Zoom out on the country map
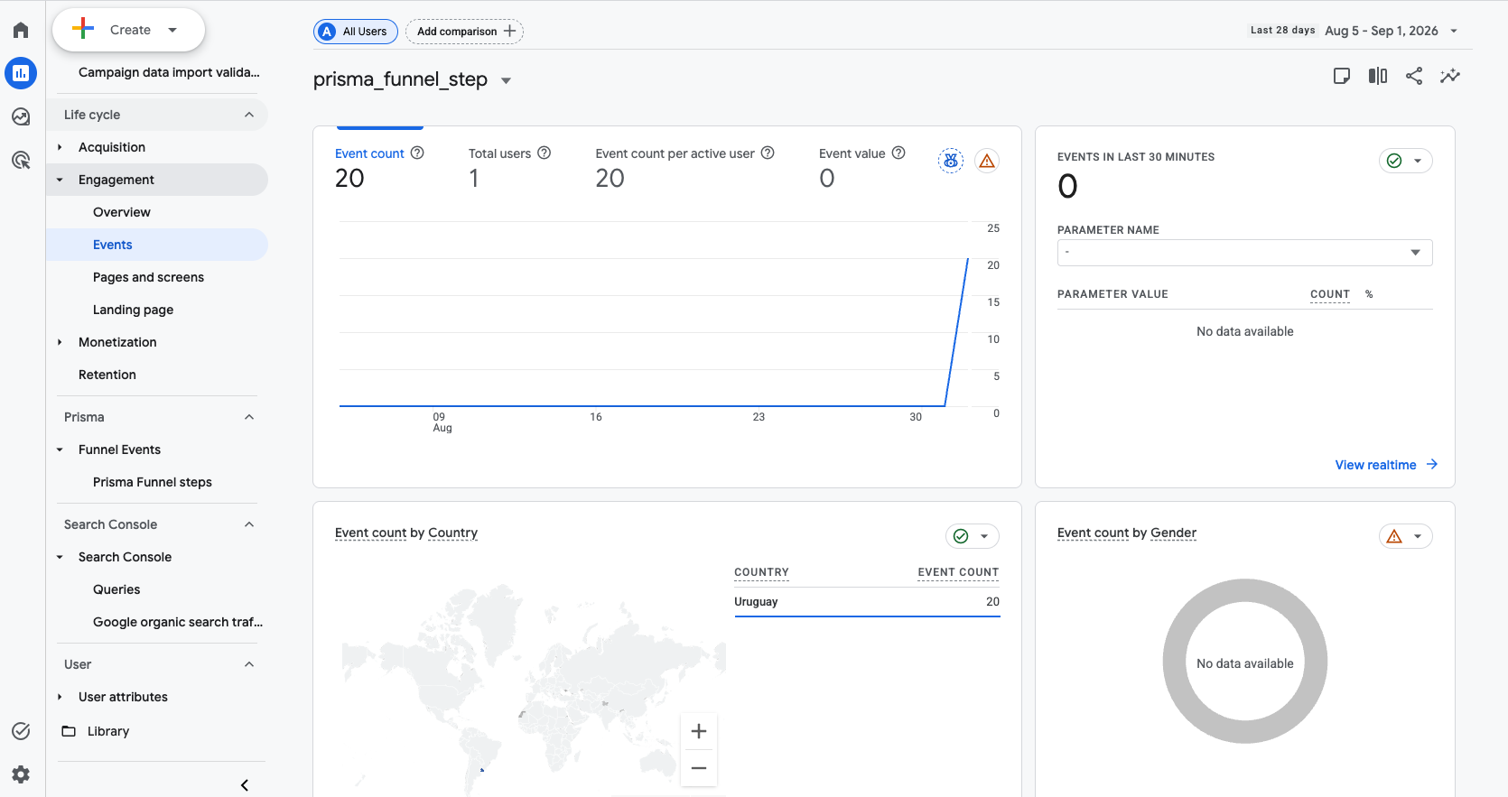 coord(699,768)
